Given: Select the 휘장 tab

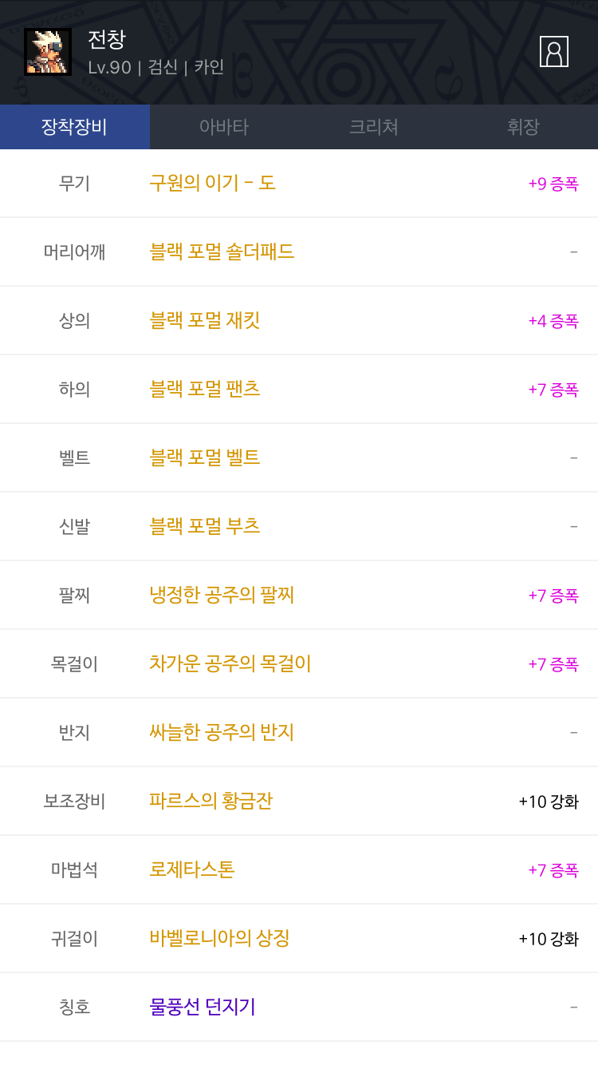Looking at the screenshot, I should 523,127.
